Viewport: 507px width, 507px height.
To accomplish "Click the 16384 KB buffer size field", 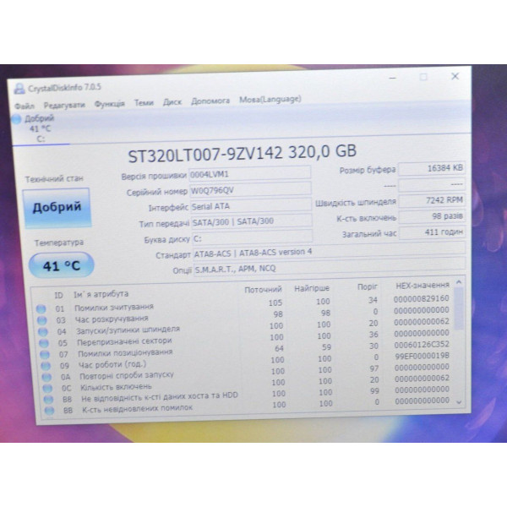I will pos(432,168).
